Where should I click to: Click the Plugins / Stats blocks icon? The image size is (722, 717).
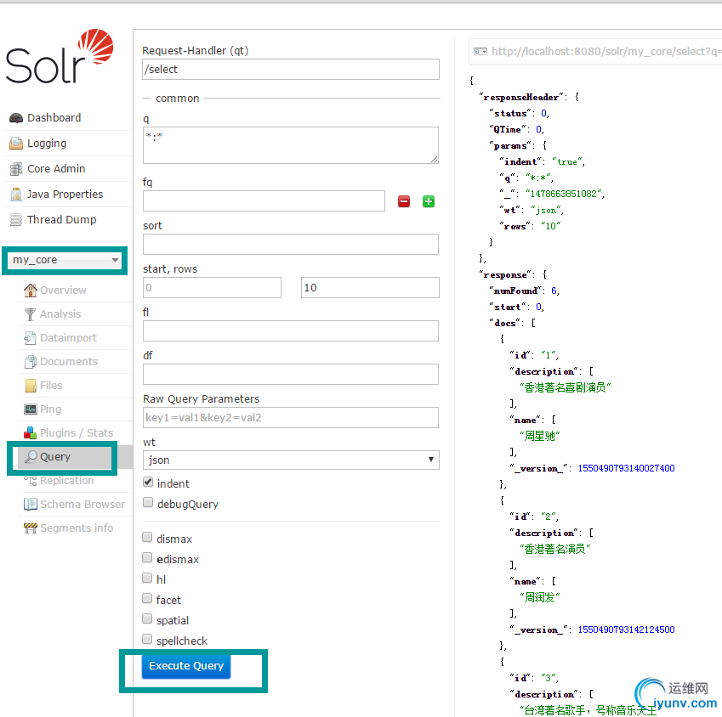[31, 432]
